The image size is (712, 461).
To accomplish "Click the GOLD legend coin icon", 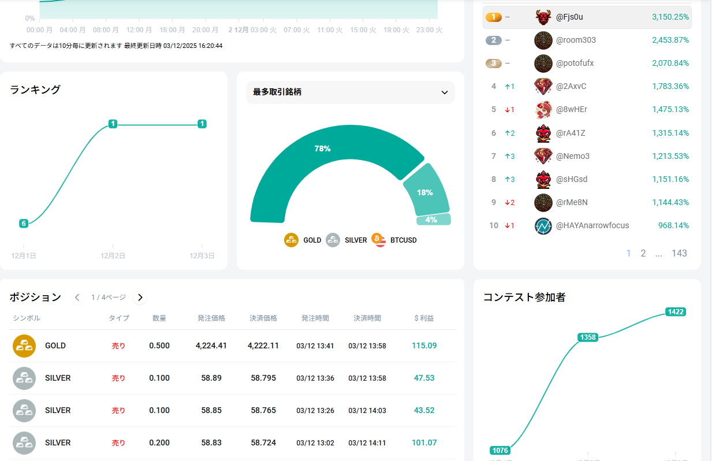I will tap(291, 240).
